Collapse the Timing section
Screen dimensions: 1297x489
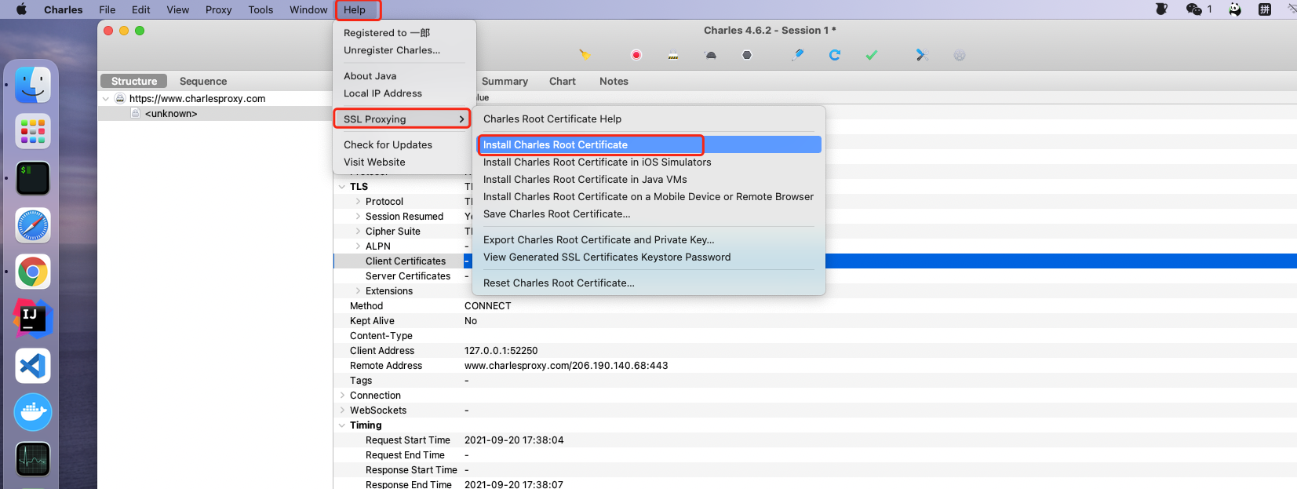click(x=342, y=425)
